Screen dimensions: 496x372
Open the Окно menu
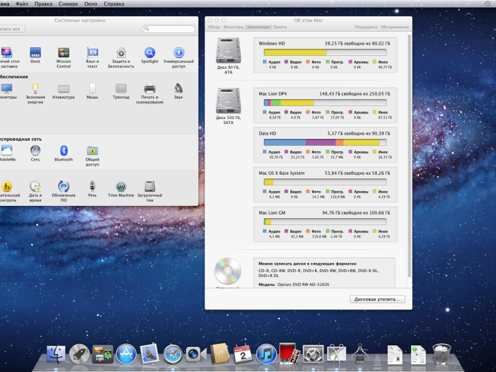pos(91,4)
